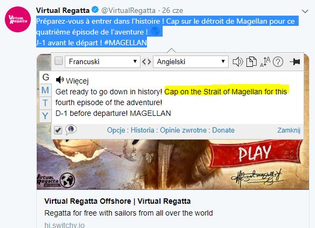The height and width of the screenshot is (228, 315).
Task: Click the Virtual Regatta profile avatar
Action: (18, 19)
